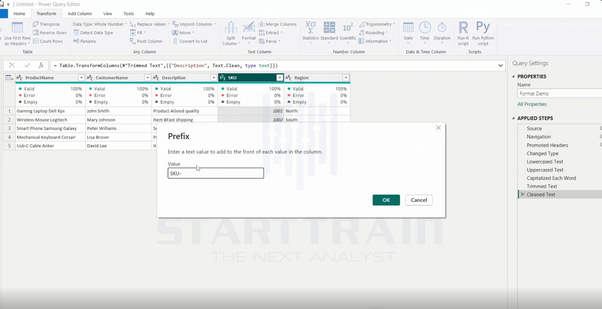Open SKU column filter dropdown
The height and width of the screenshot is (309, 602).
click(x=280, y=78)
